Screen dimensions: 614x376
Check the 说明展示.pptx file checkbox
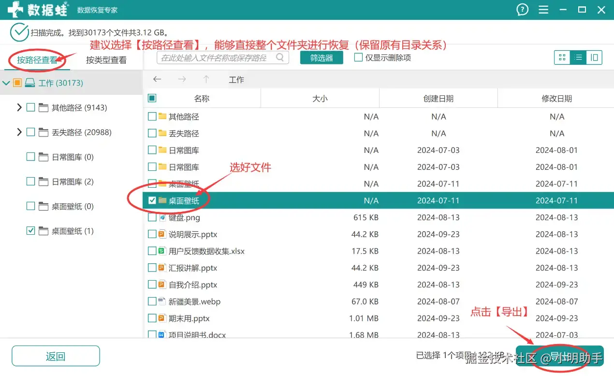pos(152,234)
